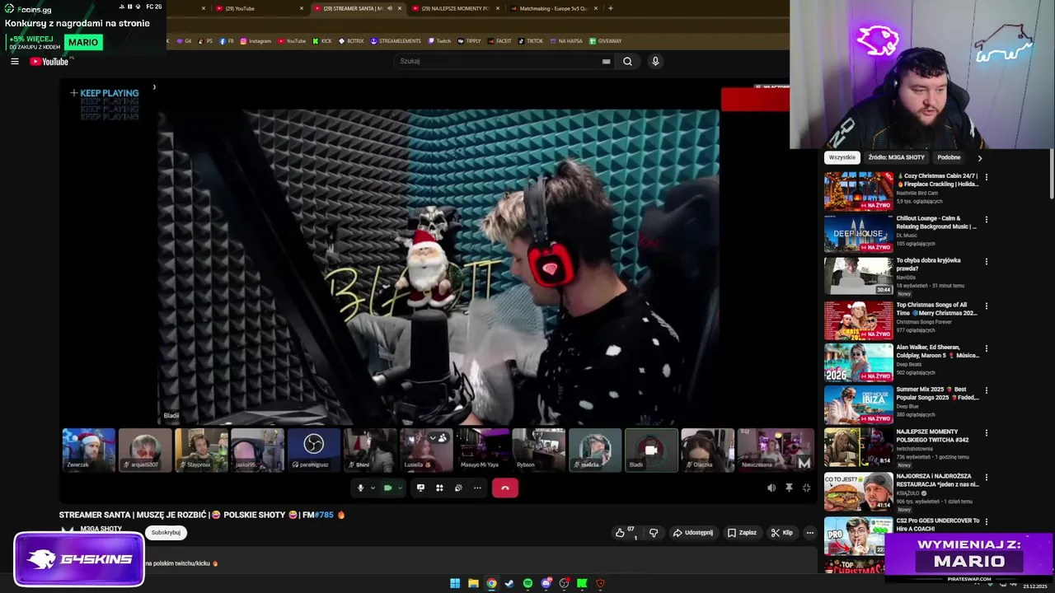Open Cozy Christmas Cabin 24/7 video thumbnail
This screenshot has width=1055, height=593.
859,191
